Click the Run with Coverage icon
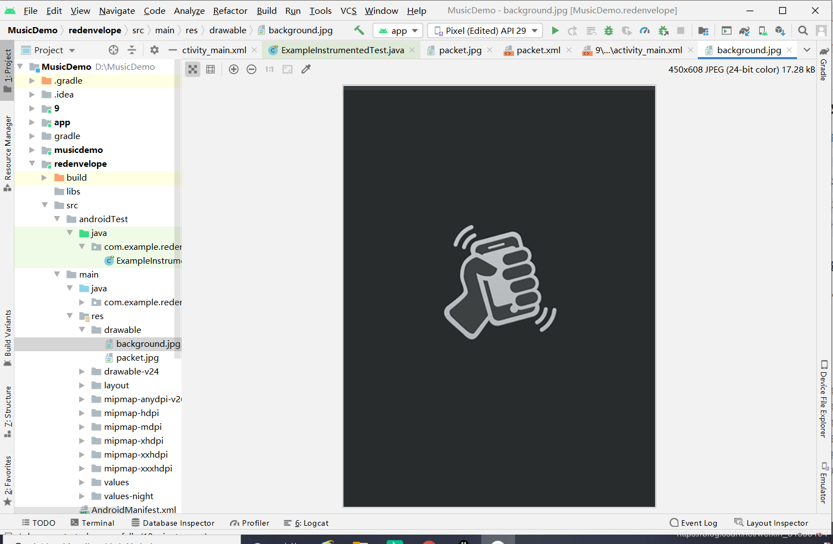The image size is (833, 544). [626, 30]
